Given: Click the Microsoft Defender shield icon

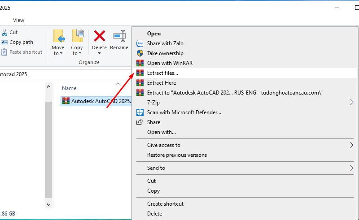Looking at the screenshot, I should [140, 112].
